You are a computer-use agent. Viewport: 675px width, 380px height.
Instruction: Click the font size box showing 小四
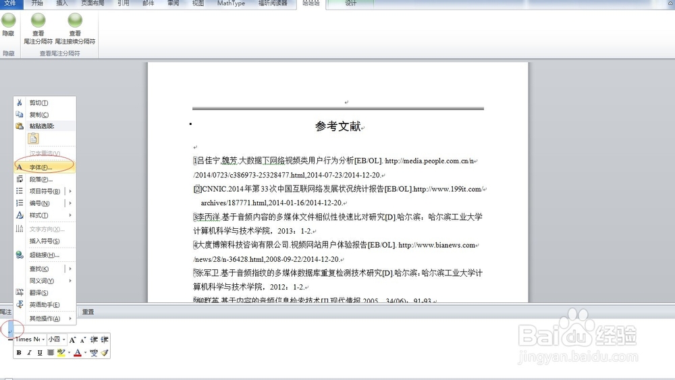(54, 339)
